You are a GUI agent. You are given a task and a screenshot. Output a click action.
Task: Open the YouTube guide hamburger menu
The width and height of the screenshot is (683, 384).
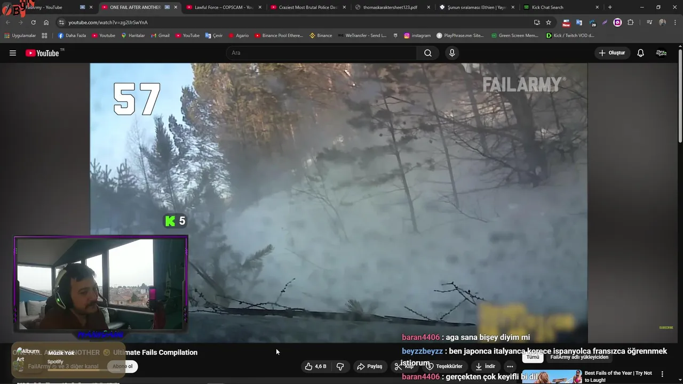point(13,53)
